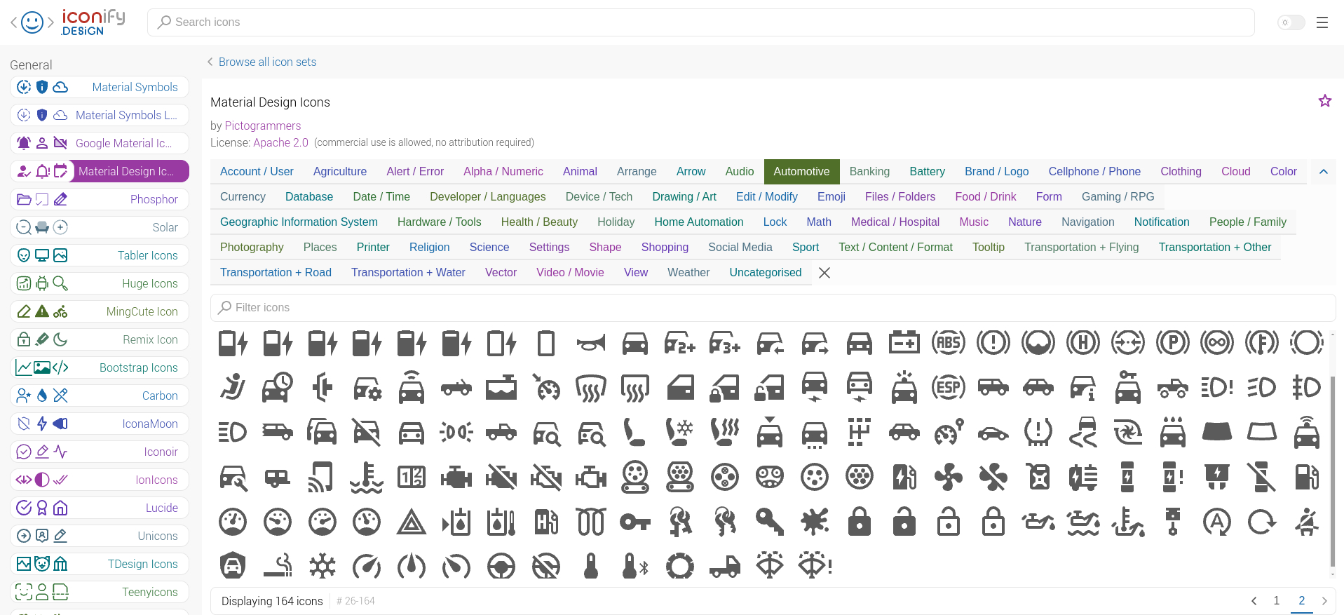Select the ABS brake warning icon
This screenshot has height=615, width=1344.
(949, 343)
